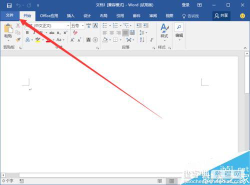The image size is (250, 185).
Task: Click the text highlight color button
Action: pos(38,40)
